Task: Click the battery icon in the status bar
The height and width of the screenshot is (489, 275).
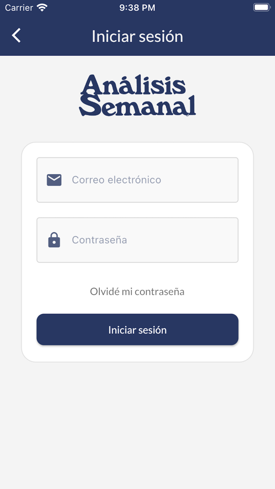Action: tap(261, 7)
